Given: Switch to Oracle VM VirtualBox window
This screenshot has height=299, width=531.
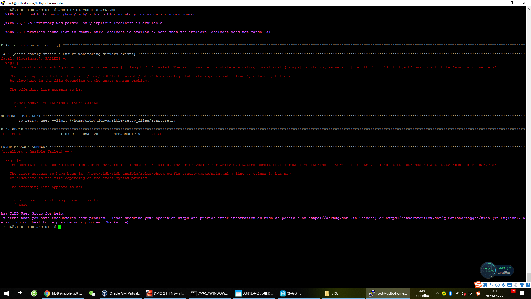Looking at the screenshot, I should (121, 293).
